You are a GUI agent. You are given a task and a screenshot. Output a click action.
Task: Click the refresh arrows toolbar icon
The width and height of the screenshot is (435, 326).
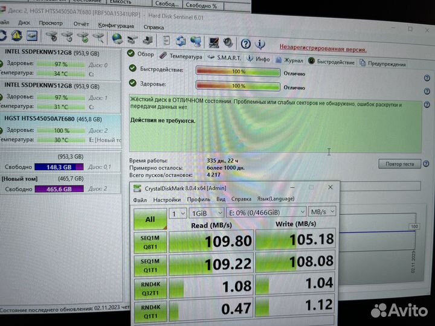pos(2,36)
